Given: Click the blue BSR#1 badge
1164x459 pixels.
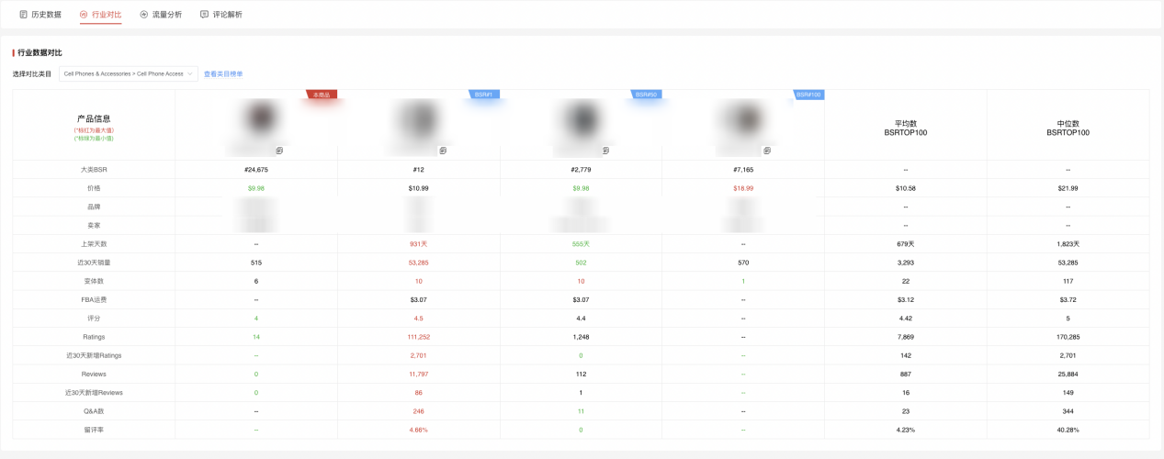Looking at the screenshot, I should [x=484, y=95].
